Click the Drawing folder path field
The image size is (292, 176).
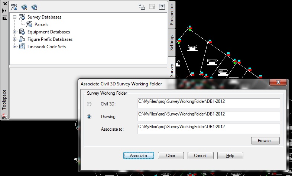click(x=208, y=116)
